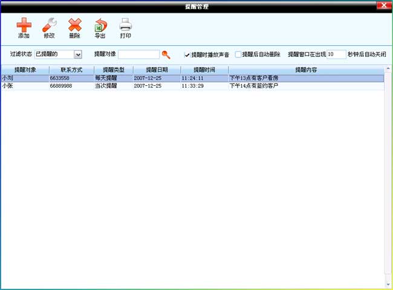Click the 提醒内容 column header

click(x=306, y=70)
